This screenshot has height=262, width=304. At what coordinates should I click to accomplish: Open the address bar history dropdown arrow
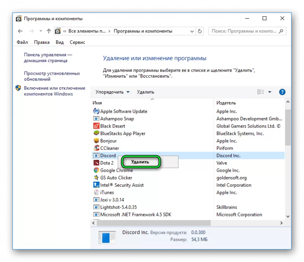pyautogui.click(x=192, y=31)
